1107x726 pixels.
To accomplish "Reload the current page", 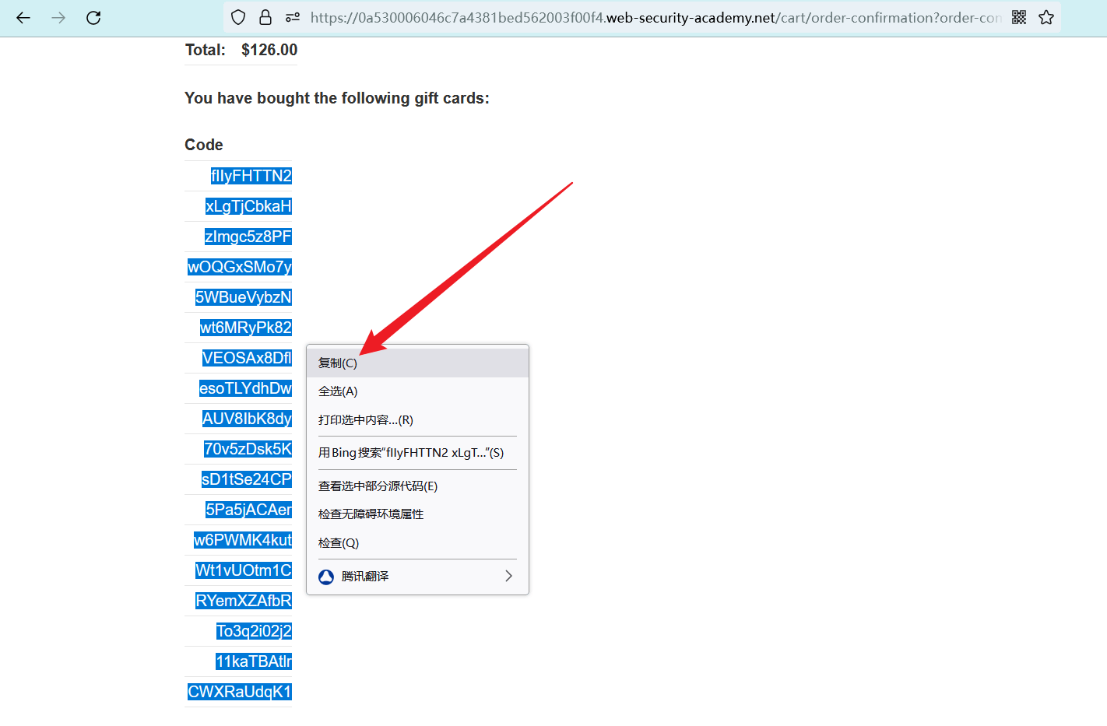I will [93, 18].
